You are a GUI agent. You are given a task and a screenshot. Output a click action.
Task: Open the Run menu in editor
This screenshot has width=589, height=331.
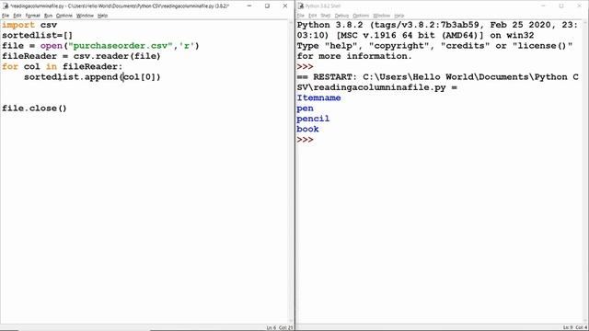tap(48, 16)
